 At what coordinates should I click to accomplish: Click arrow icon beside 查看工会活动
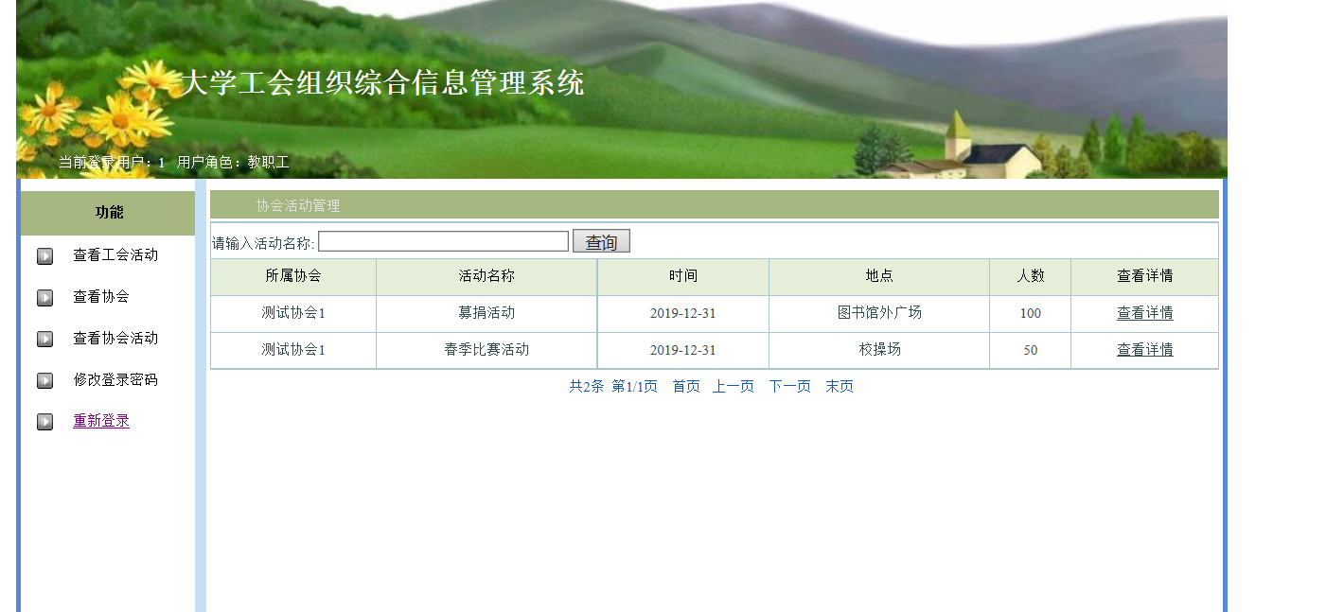[44, 256]
